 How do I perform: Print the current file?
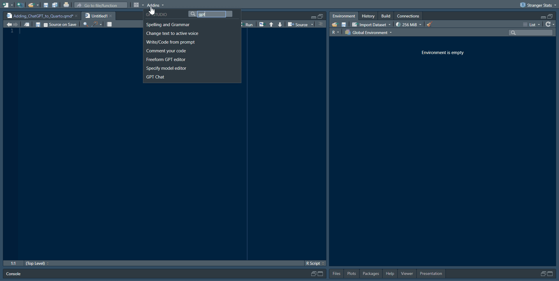[x=66, y=5]
